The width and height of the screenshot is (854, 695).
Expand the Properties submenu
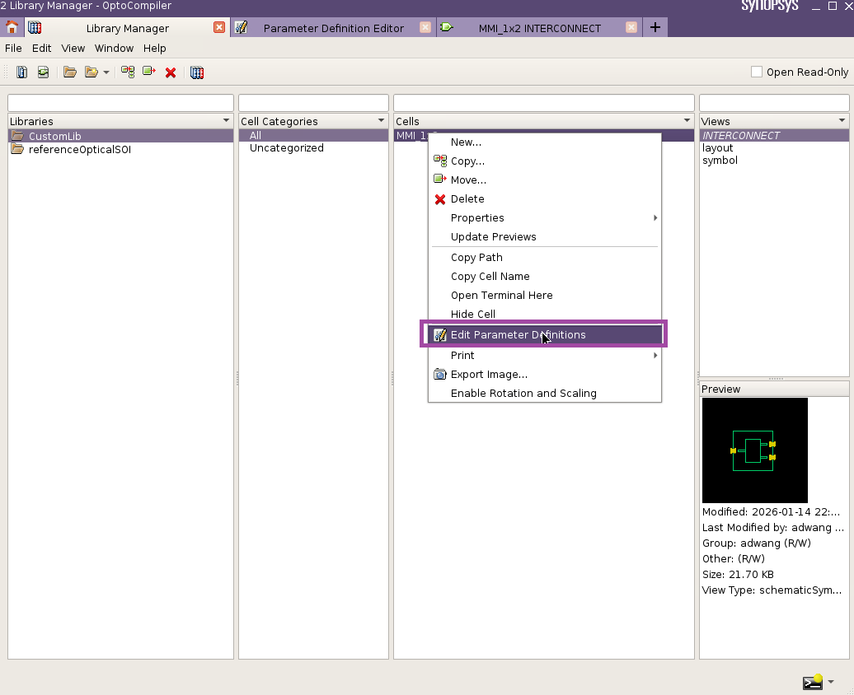(545, 217)
